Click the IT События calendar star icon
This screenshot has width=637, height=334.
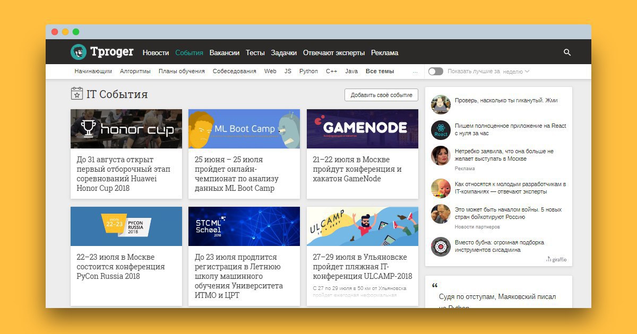[x=77, y=94]
